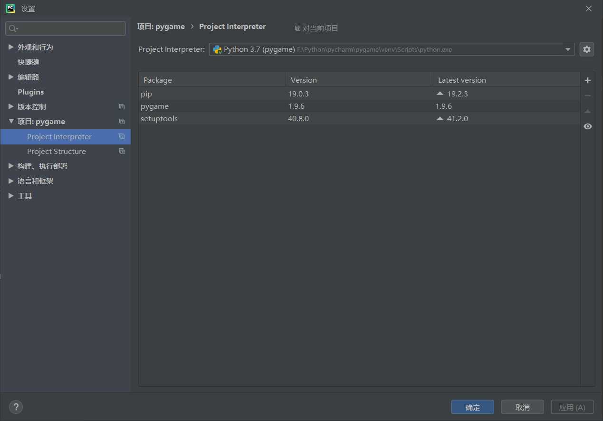Click the upgrade package arrow icon

(x=588, y=111)
